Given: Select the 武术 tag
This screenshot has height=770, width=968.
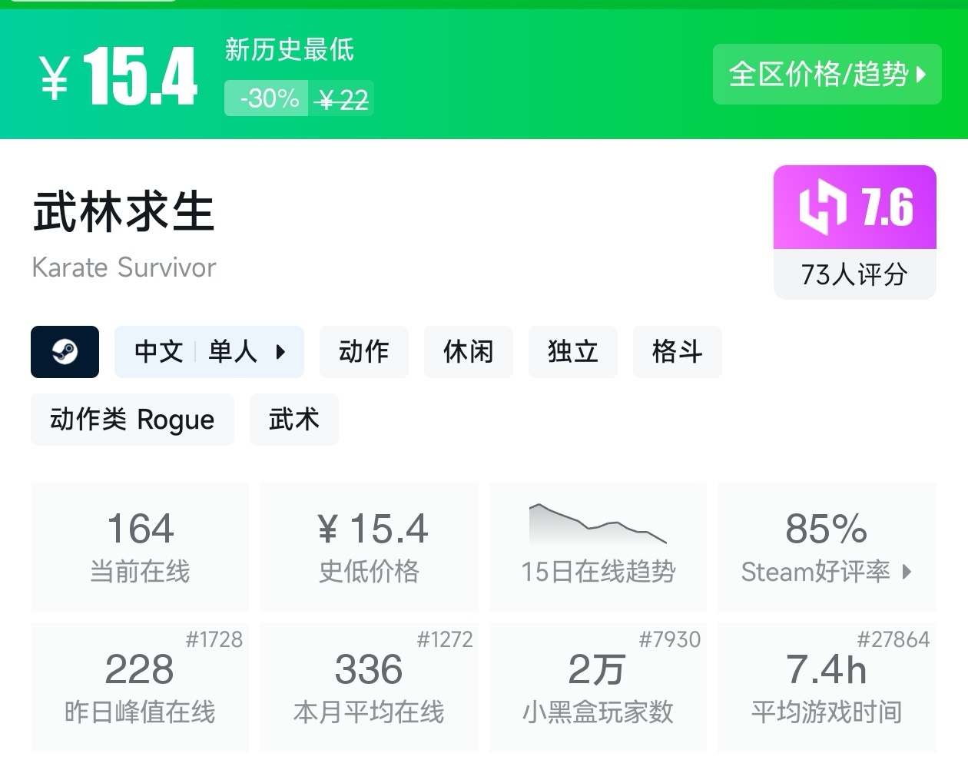Looking at the screenshot, I should point(294,420).
